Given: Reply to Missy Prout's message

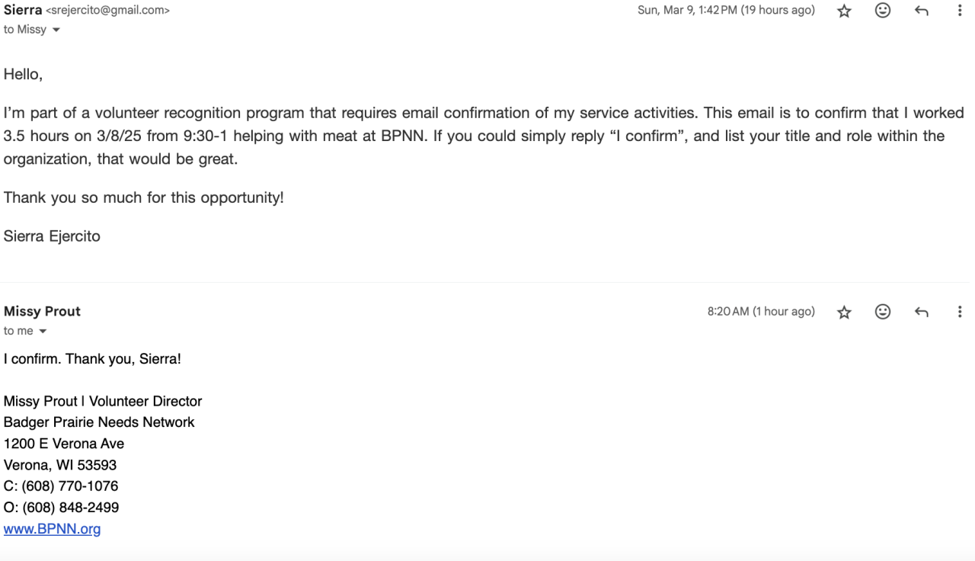Looking at the screenshot, I should 922,312.
